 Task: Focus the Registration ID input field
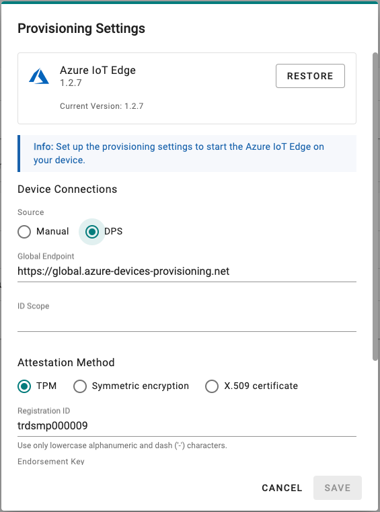tap(187, 426)
